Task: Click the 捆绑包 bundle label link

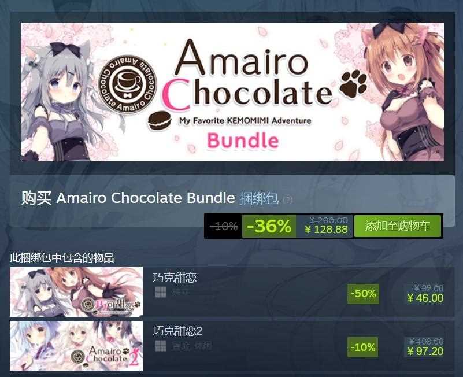Action: [x=259, y=198]
